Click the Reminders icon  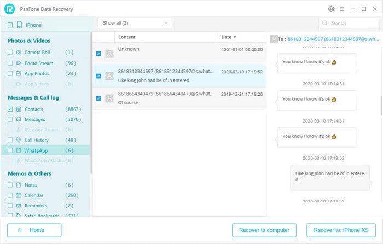click(x=19, y=205)
